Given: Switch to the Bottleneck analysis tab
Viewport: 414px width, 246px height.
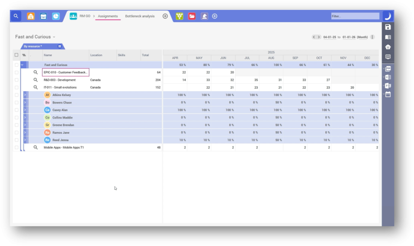Looking at the screenshot, I should click(x=140, y=16).
